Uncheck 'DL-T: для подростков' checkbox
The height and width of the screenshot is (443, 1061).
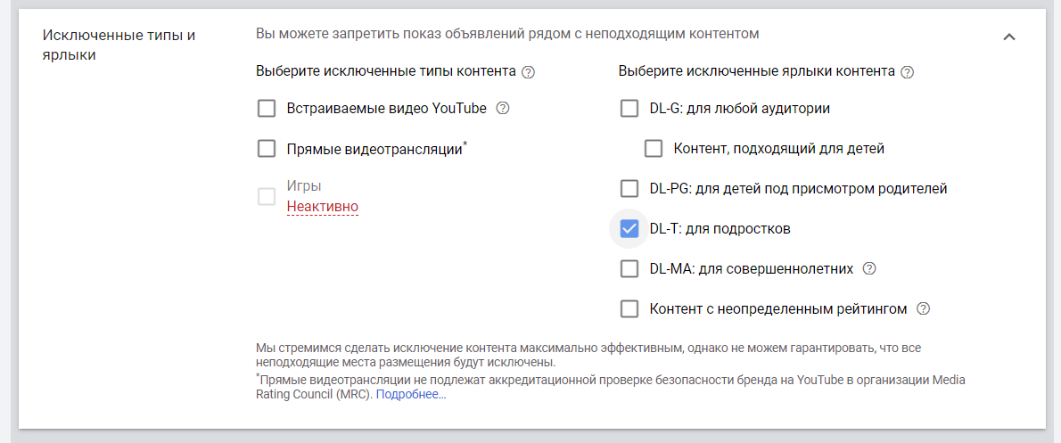pos(629,229)
